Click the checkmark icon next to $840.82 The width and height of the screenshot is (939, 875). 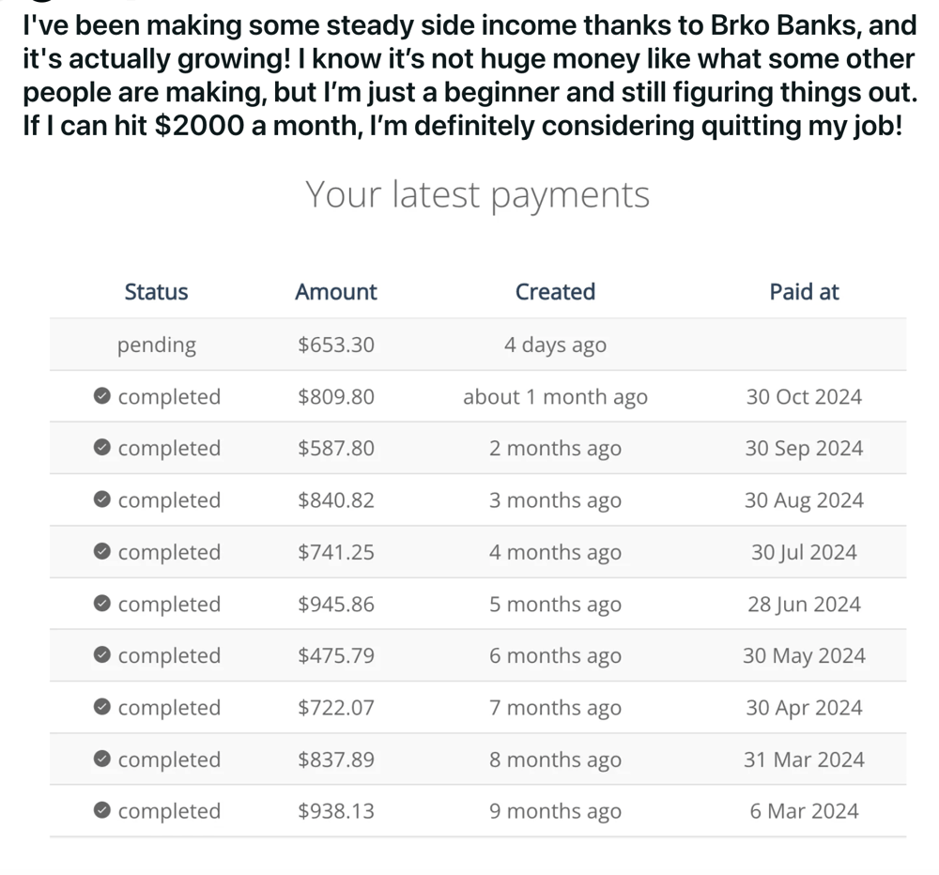pyautogui.click(x=102, y=499)
